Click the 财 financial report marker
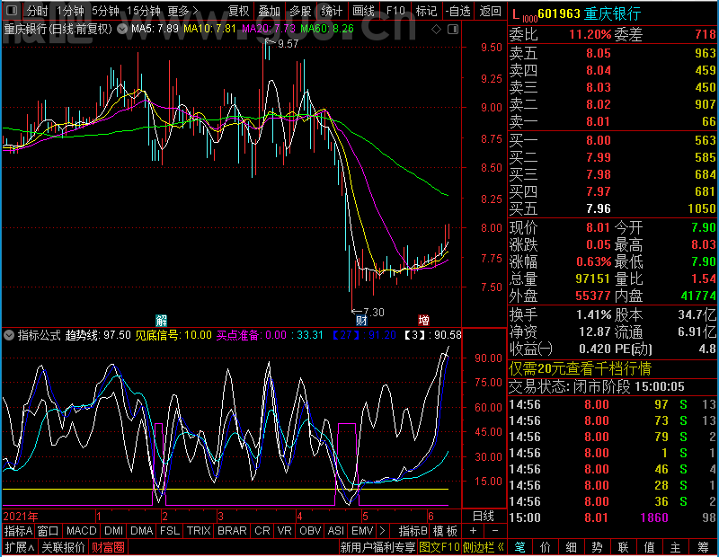719x557 pixels. pos(361,320)
